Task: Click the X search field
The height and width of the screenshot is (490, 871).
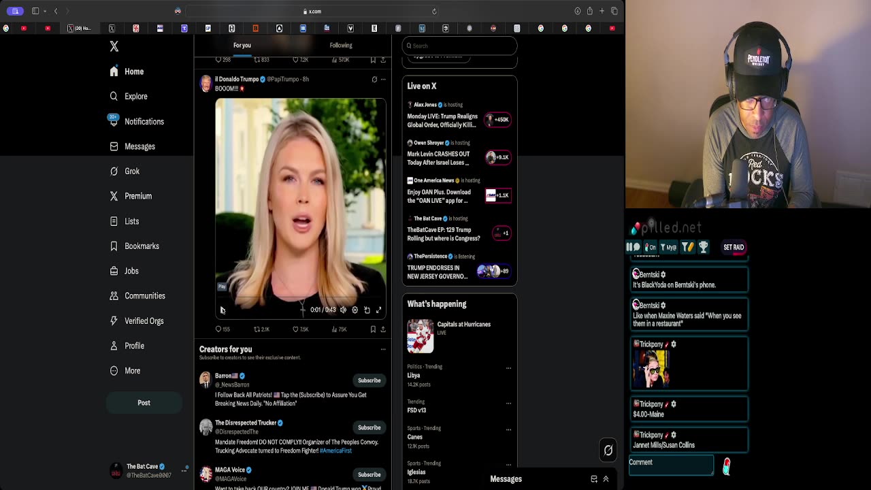Action: [x=459, y=46]
